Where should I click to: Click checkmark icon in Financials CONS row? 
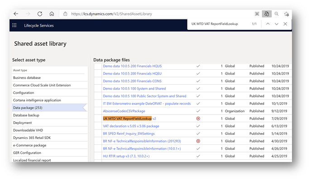[198, 81]
